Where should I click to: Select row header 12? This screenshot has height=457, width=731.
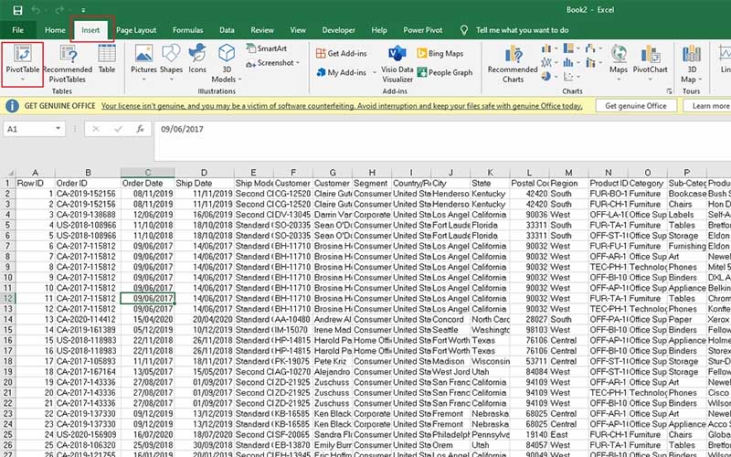8,299
